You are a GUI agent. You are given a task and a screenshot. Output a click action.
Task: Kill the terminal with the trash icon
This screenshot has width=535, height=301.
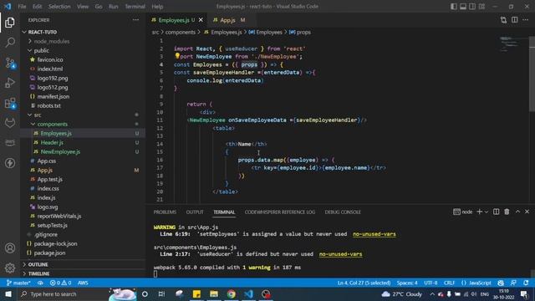(x=507, y=212)
